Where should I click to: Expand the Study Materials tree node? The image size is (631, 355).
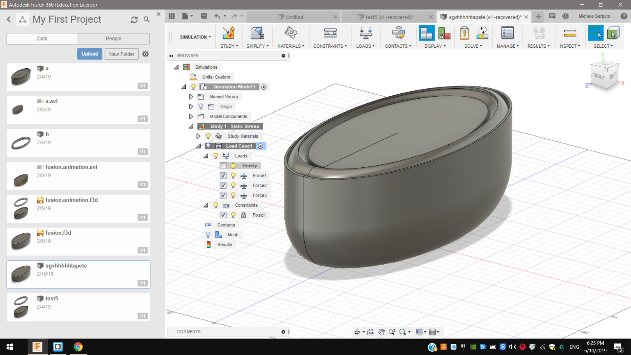pyautogui.click(x=198, y=136)
